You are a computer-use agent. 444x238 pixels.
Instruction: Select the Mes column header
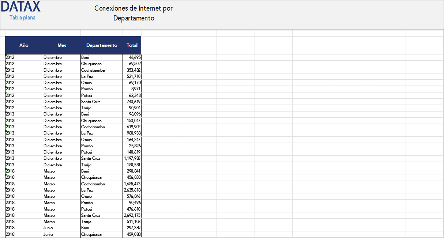point(62,45)
